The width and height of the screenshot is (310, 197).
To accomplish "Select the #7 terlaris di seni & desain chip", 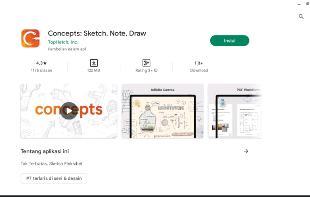I will click(x=54, y=178).
